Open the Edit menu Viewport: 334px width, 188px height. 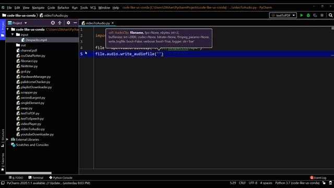click(17, 8)
